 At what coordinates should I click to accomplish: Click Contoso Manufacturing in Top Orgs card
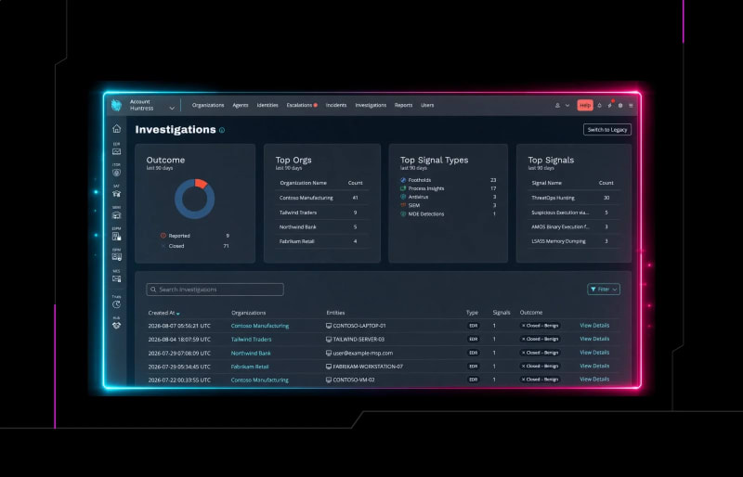(306, 198)
